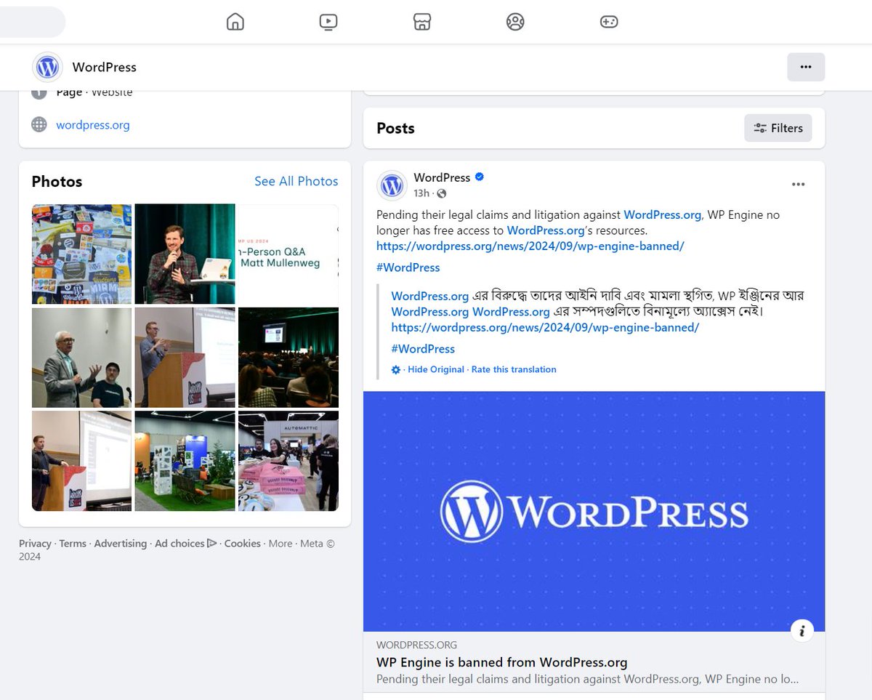Click the WordPress page logo in header
This screenshot has height=700, width=872.
click(x=47, y=67)
